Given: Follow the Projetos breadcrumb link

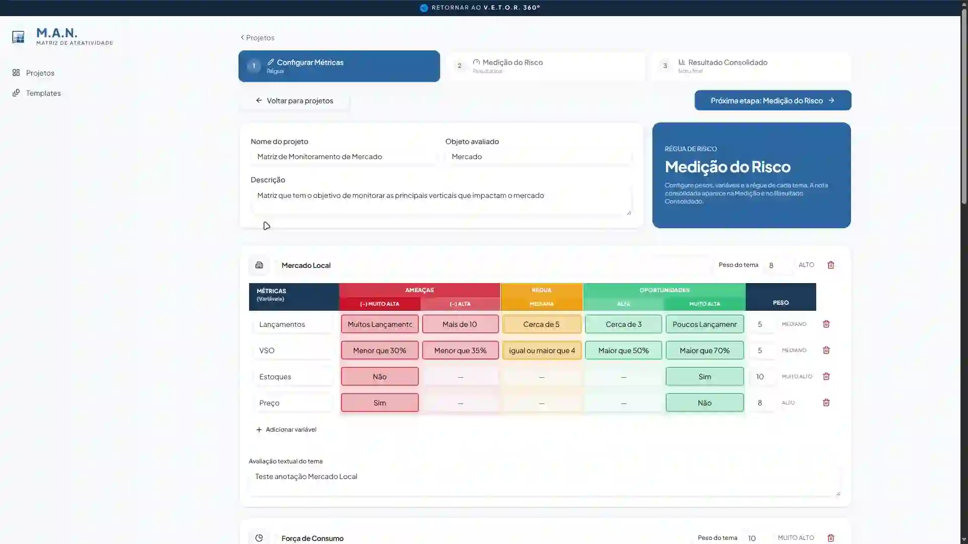Looking at the screenshot, I should 258,38.
